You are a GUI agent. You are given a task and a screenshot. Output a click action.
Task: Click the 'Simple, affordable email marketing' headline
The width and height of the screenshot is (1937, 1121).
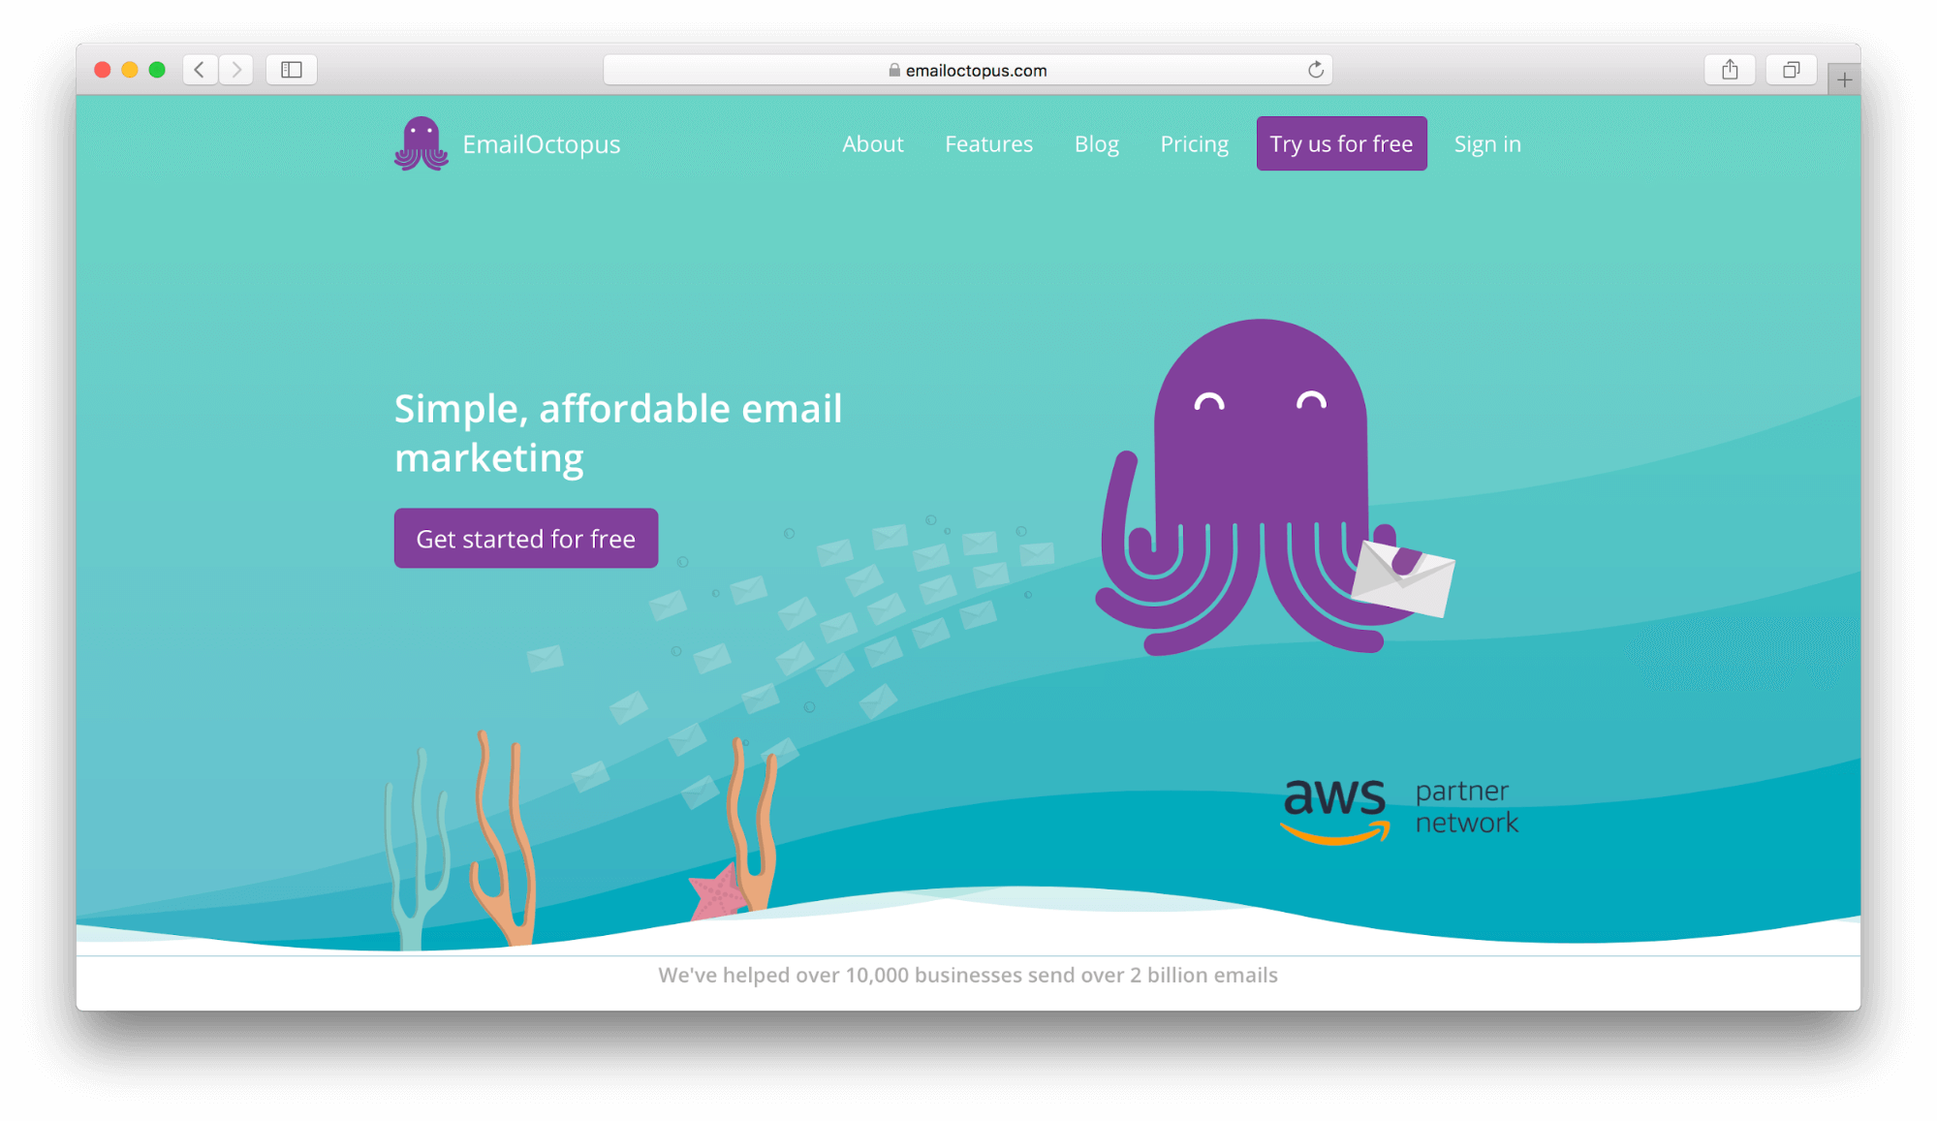click(618, 432)
